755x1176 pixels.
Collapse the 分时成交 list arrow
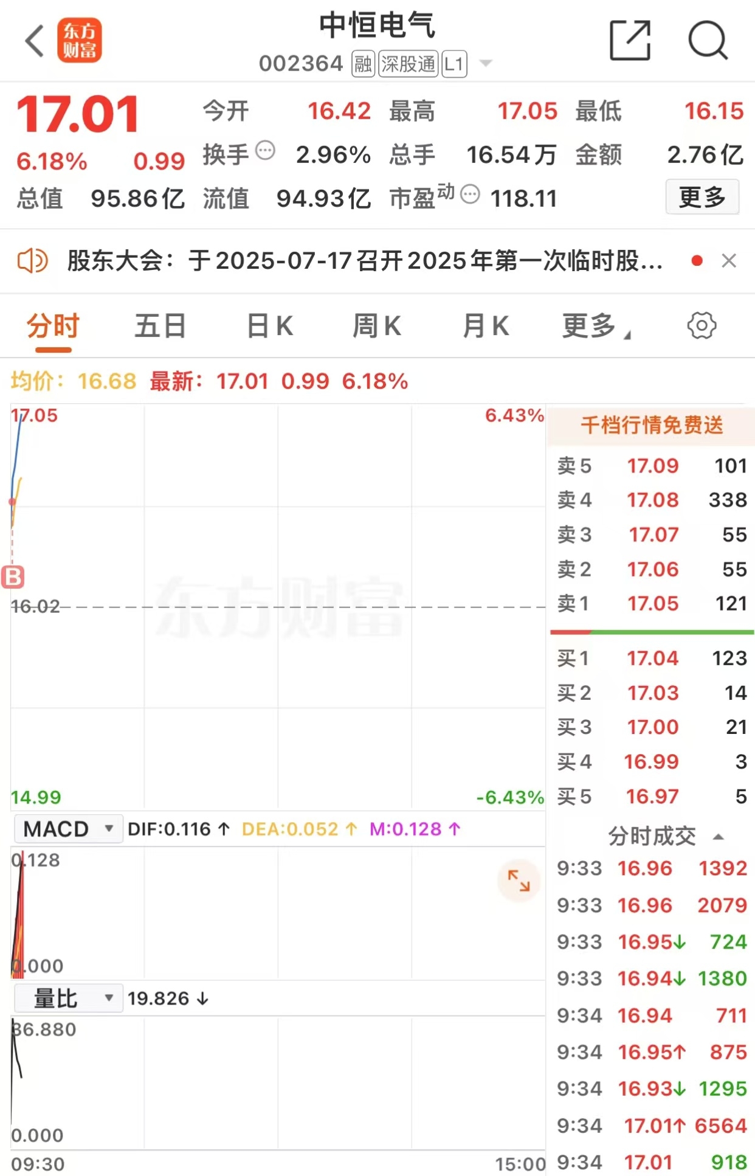tap(718, 837)
